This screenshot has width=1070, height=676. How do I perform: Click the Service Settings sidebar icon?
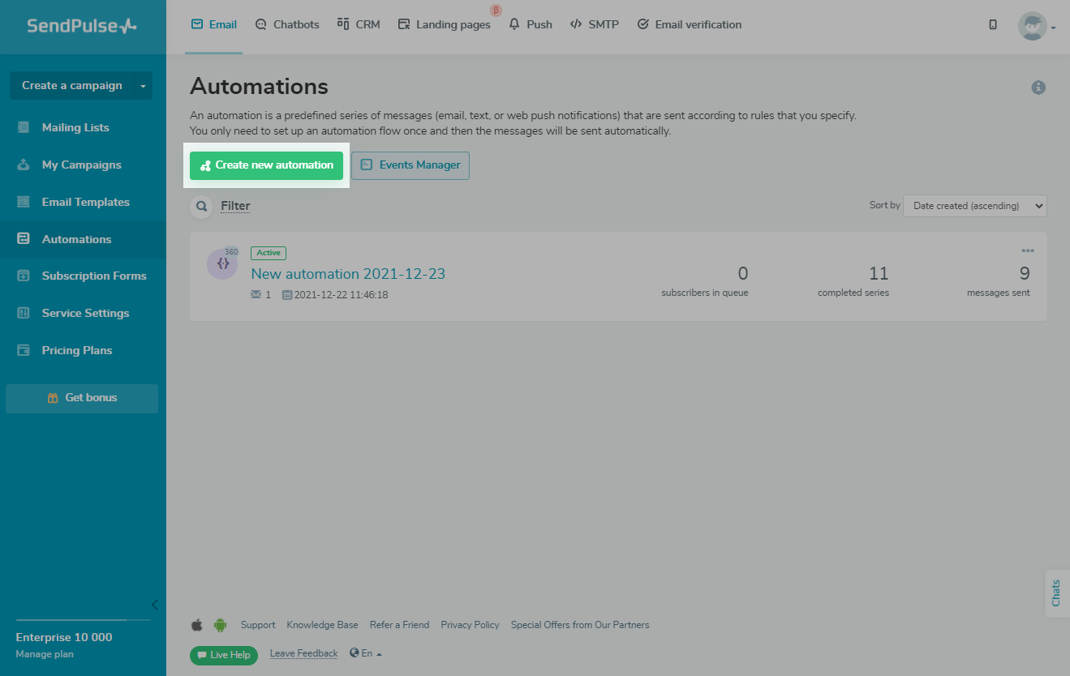coord(24,313)
